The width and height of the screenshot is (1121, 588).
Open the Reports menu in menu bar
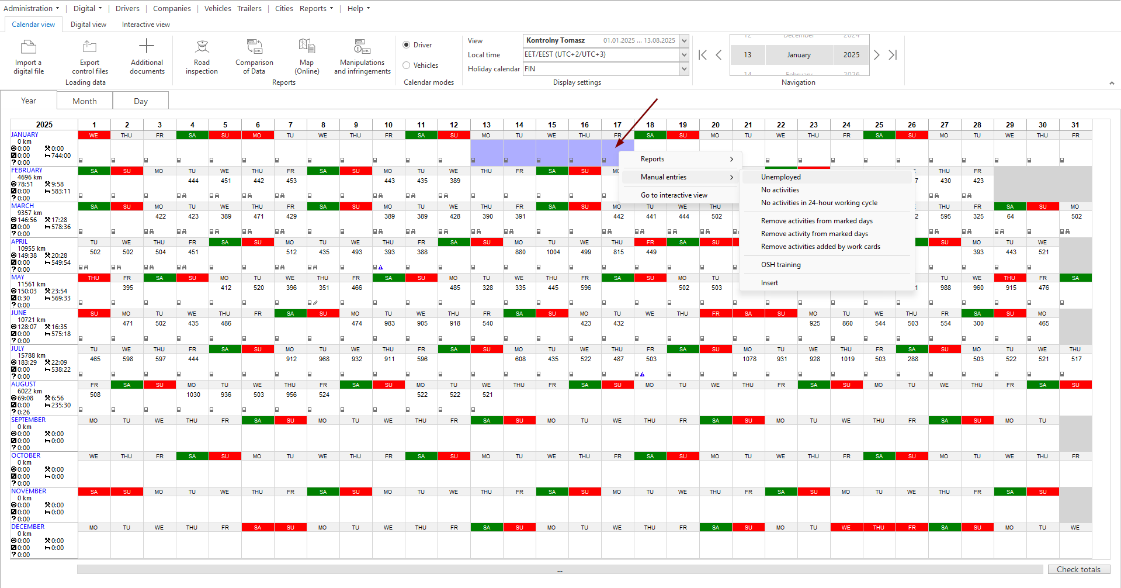(316, 9)
